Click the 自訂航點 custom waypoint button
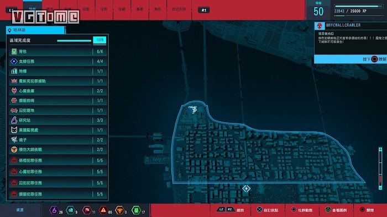387x217 pixels. click(x=267, y=210)
